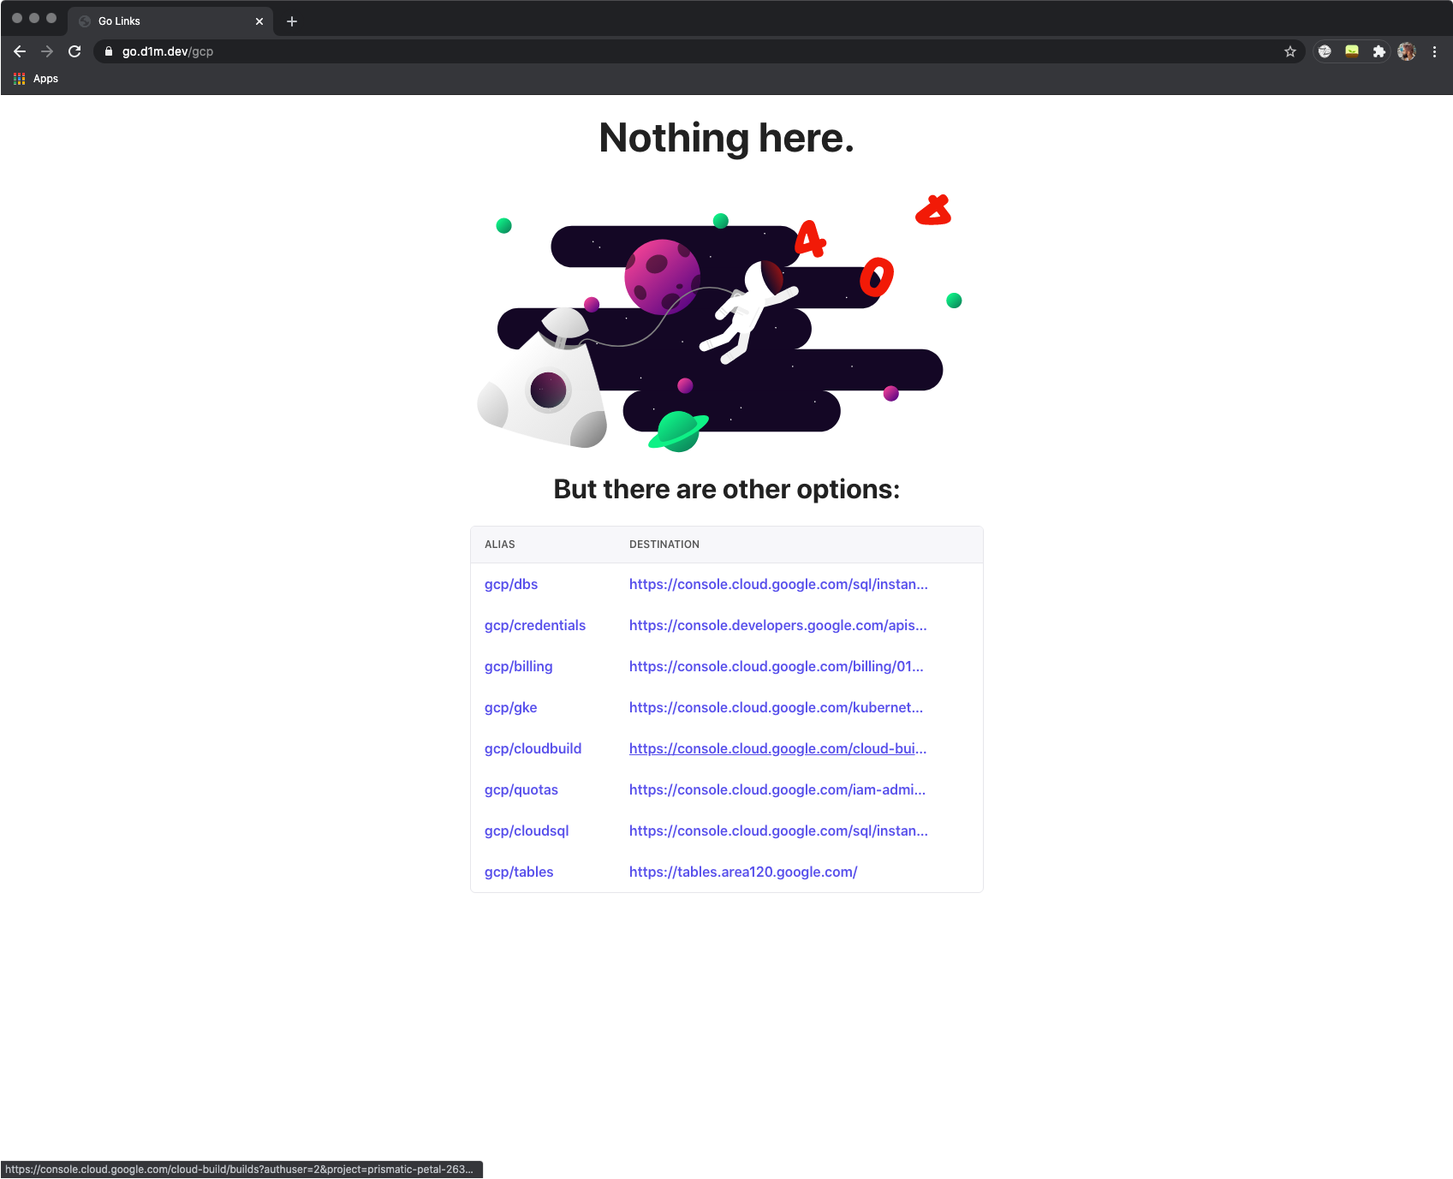The image size is (1453, 1179).
Task: Follow the gcp/billing alias
Action: pyautogui.click(x=519, y=666)
